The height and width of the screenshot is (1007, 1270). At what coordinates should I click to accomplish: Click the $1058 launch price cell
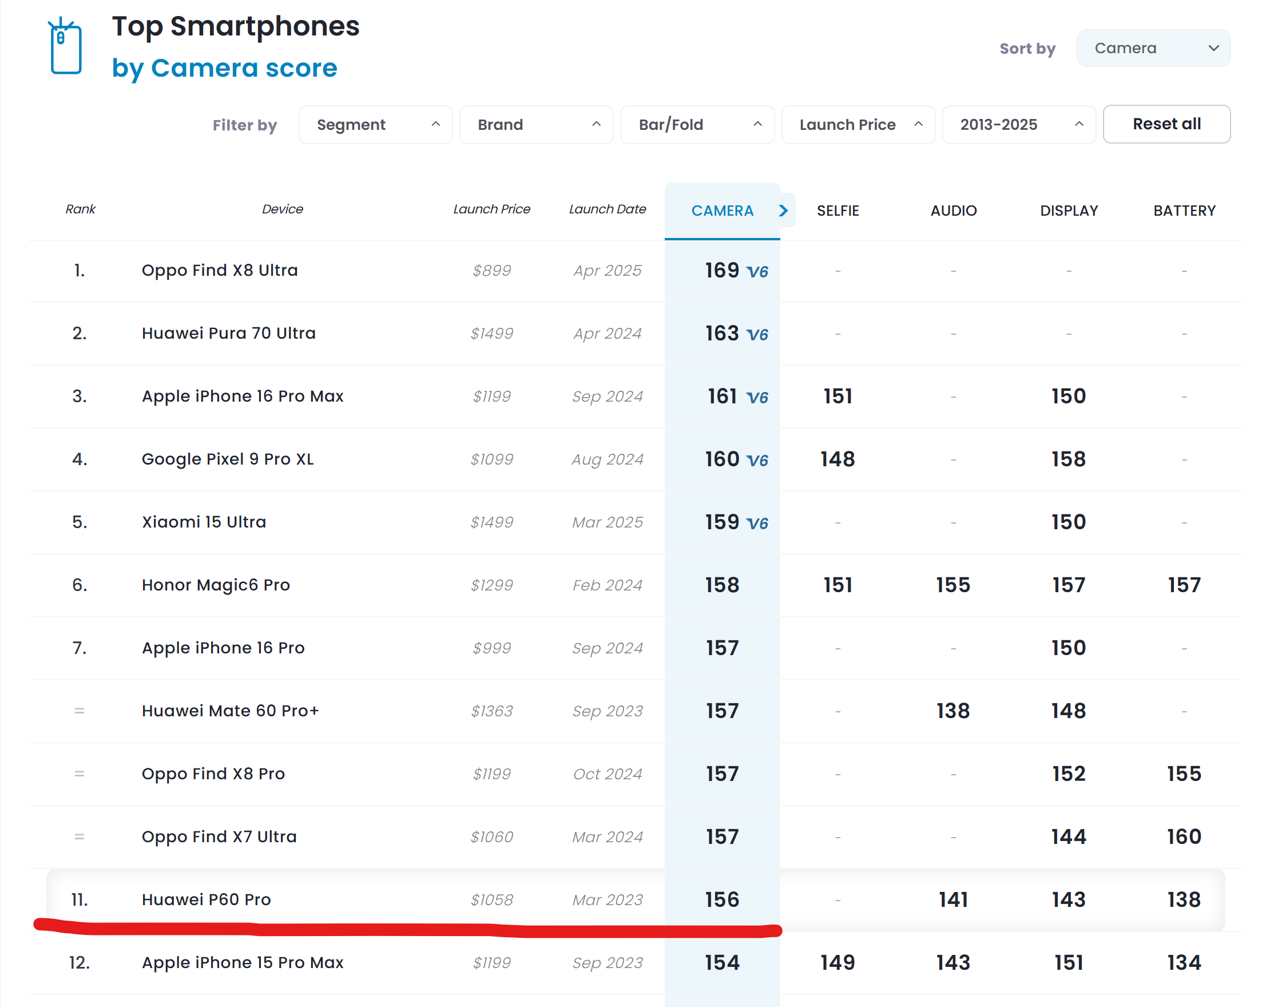click(492, 900)
